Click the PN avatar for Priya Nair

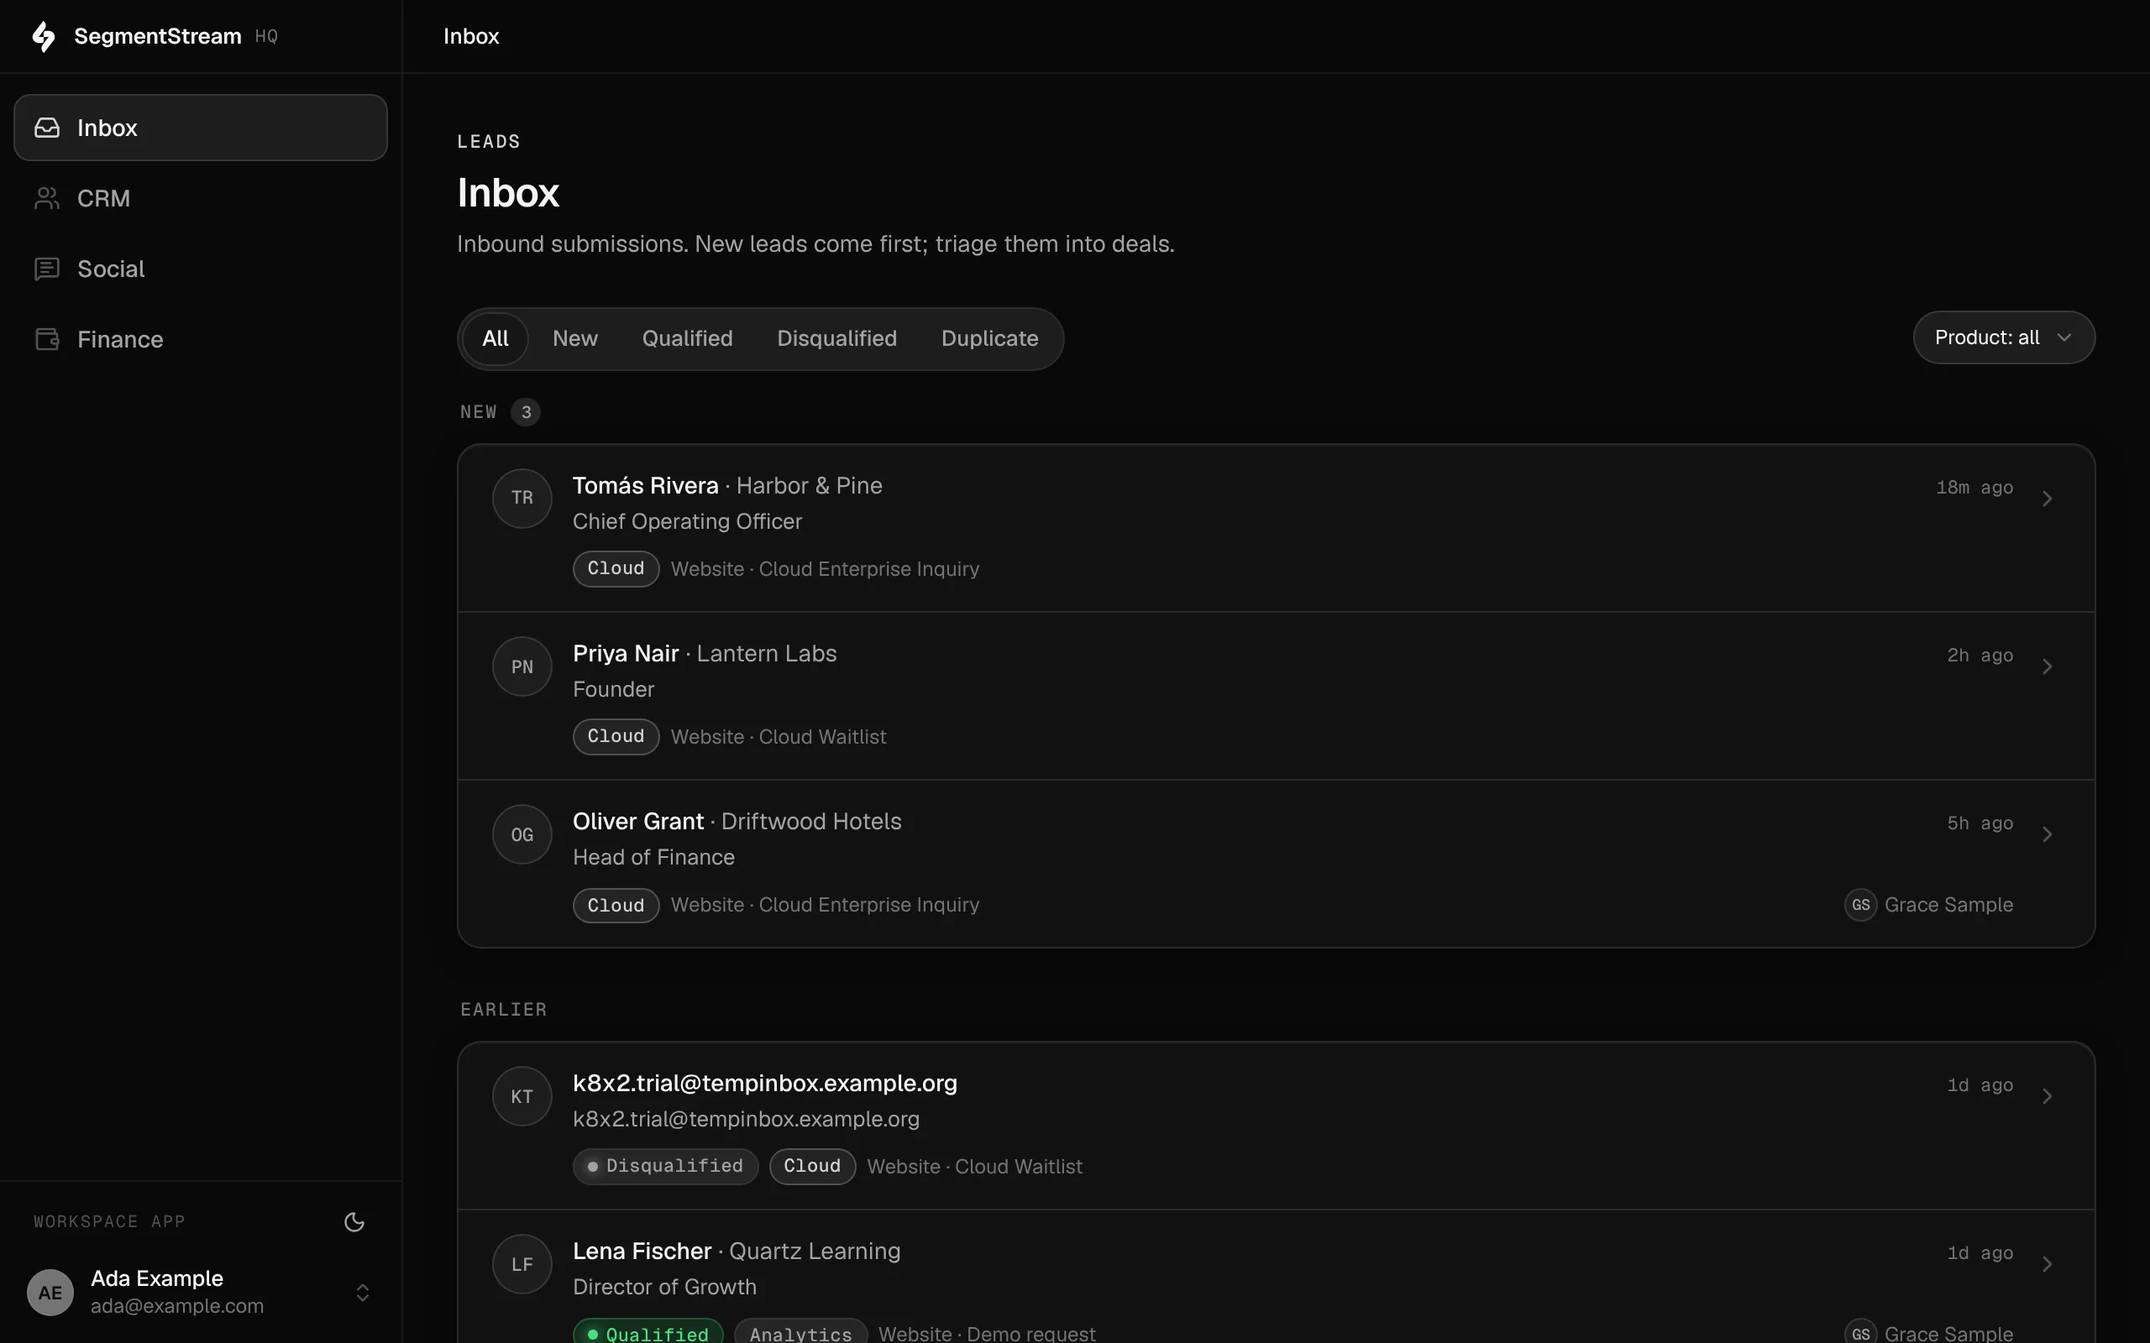pyautogui.click(x=522, y=666)
